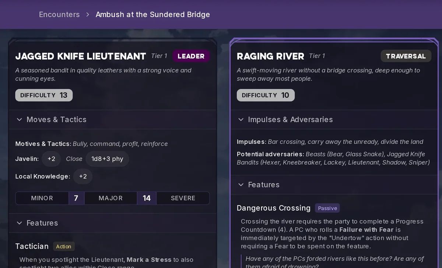This screenshot has height=268, width=442.
Task: Click the Dangerous Crossing Passive tag
Action: (327, 208)
